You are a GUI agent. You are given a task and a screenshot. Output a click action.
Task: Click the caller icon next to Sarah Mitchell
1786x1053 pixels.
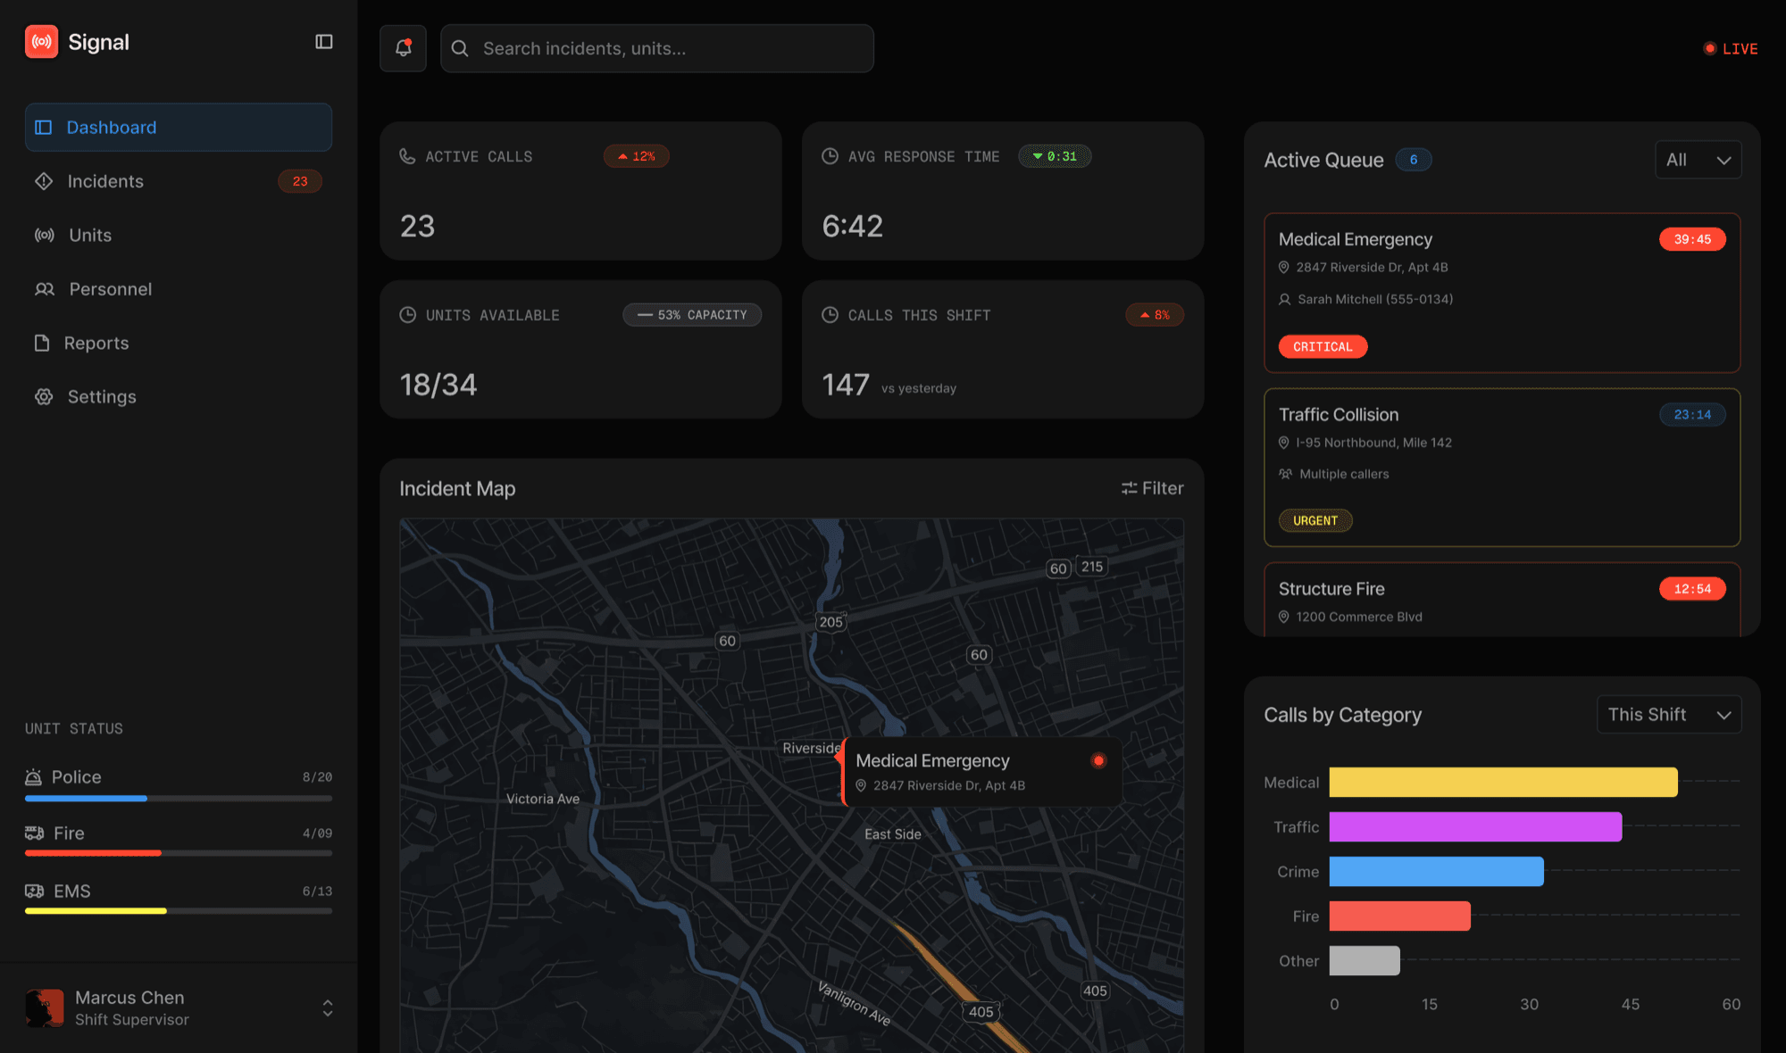pos(1285,300)
